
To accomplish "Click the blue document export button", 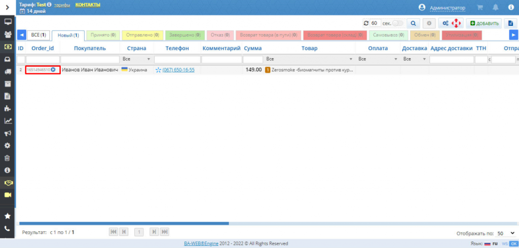I will pos(511,23).
